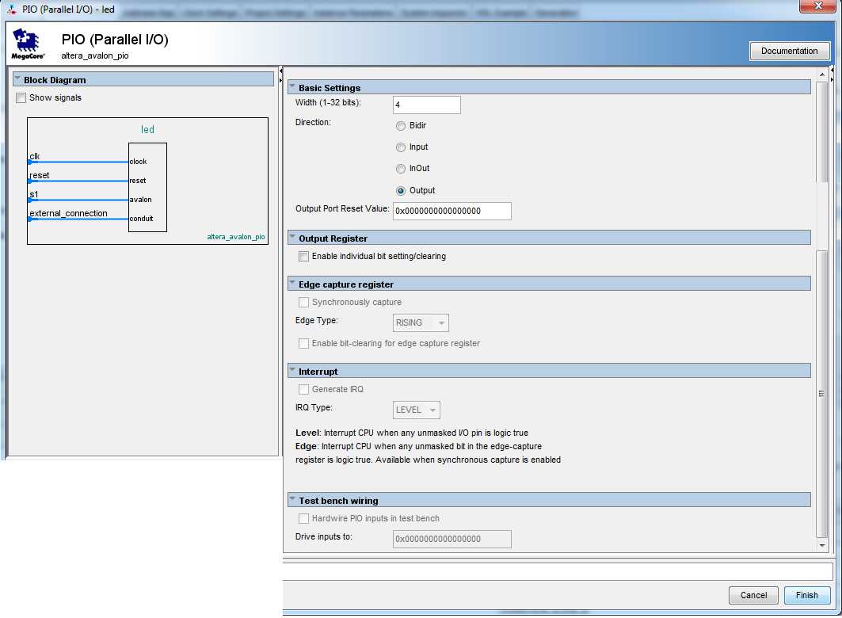
Task: Click the clk signal label
Action: coord(35,156)
